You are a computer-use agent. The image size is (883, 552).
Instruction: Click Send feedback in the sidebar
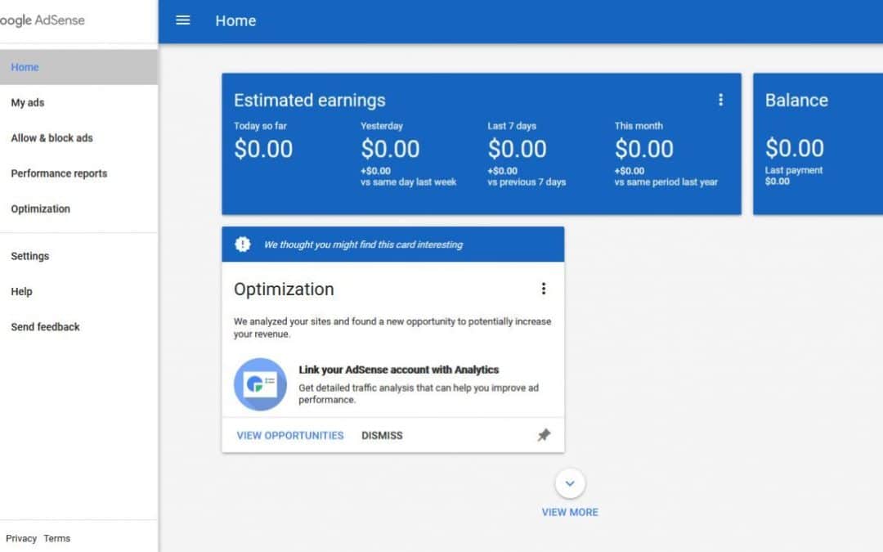tap(45, 326)
